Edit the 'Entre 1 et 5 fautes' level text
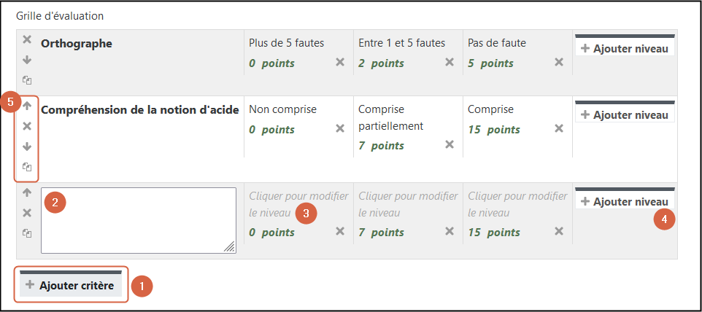The height and width of the screenshot is (312, 702). click(x=401, y=43)
